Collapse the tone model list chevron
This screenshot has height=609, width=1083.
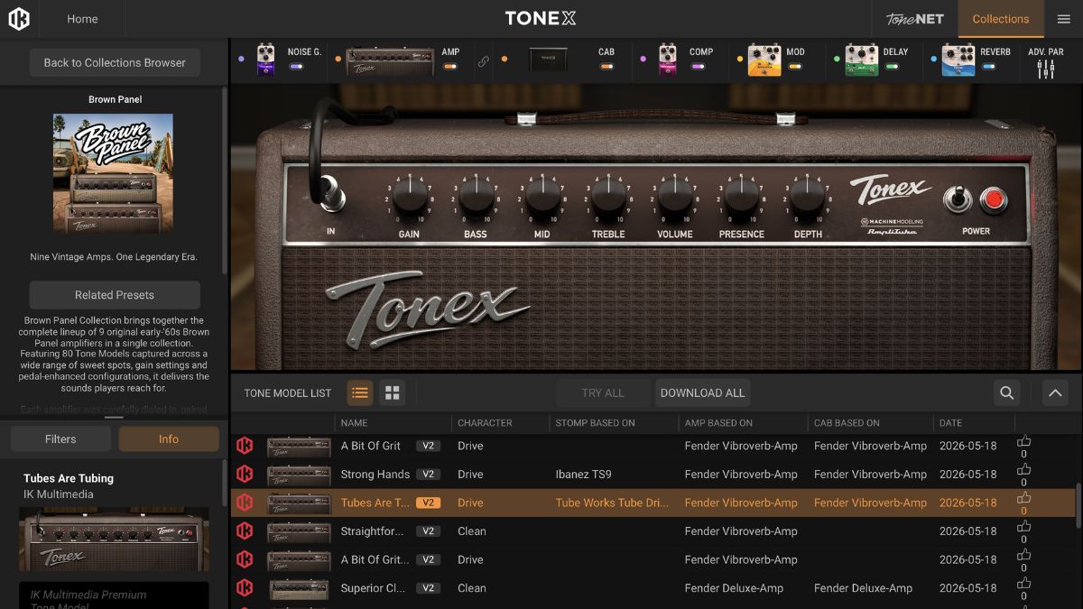[1054, 392]
